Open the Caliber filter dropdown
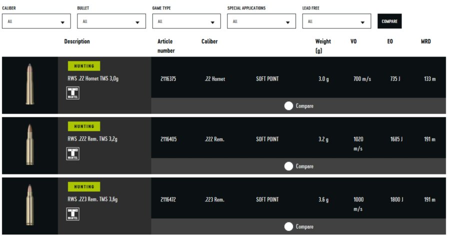Image resolution: width=450 pixels, height=237 pixels. pyautogui.click(x=36, y=21)
